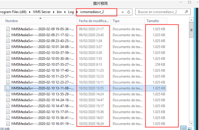Screen dimensions: 199x130
Task: Select file name 'IVMSMediaSvr----2020-02-10 07-35-27'
Action: click(42, 65)
